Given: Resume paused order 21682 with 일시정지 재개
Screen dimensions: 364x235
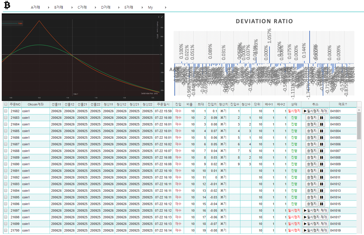Looking at the screenshot, I should 315,111.
